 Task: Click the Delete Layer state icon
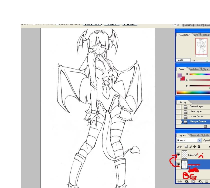point(185,107)
